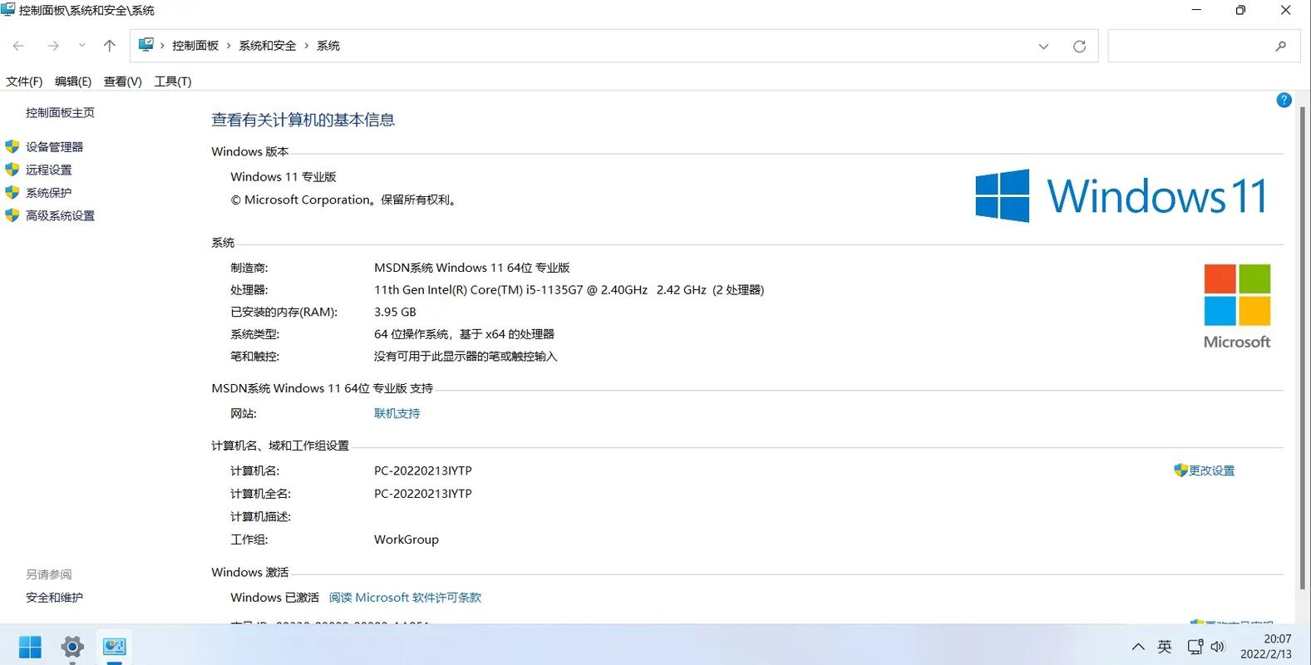Select Windows 11 专业版 text
This screenshot has width=1311, height=665.
[x=283, y=177]
